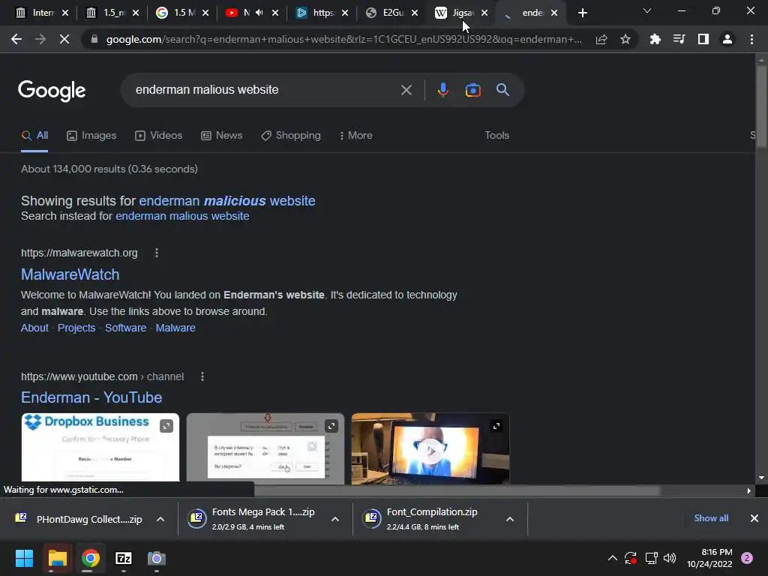
Task: Bookmark this page with the star
Action: tap(625, 39)
